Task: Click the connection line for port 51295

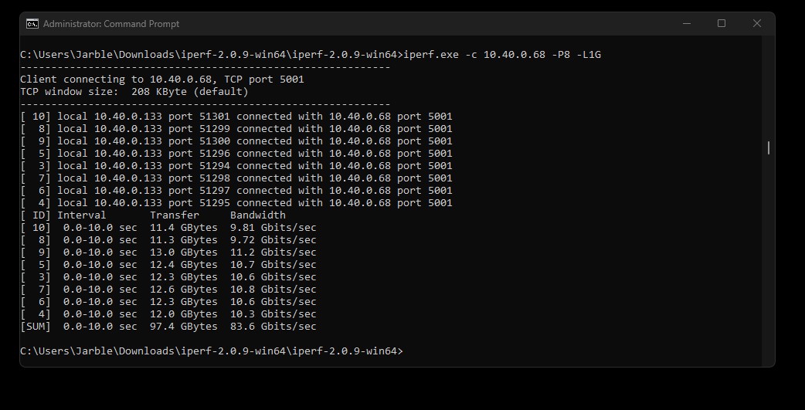Action: pos(236,203)
